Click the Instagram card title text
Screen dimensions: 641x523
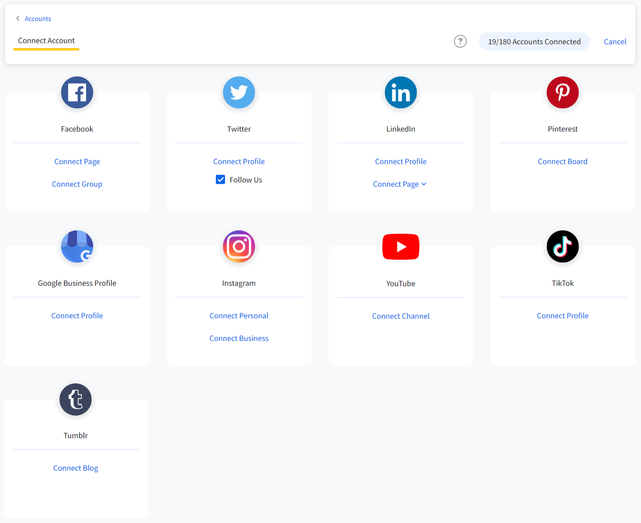pyautogui.click(x=239, y=283)
